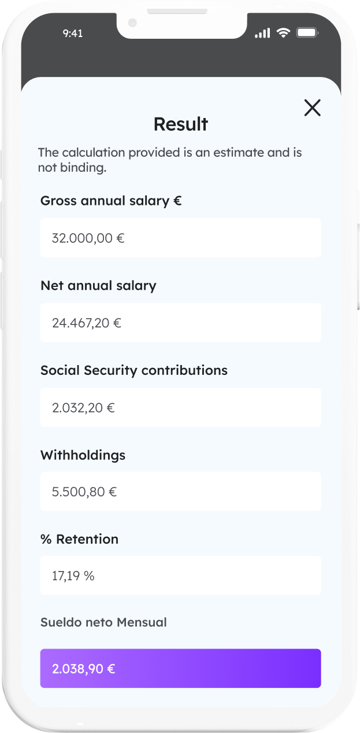Screen dimensions: 360x733
Task: Focus the Withholdings amount field
Action: [180, 492]
